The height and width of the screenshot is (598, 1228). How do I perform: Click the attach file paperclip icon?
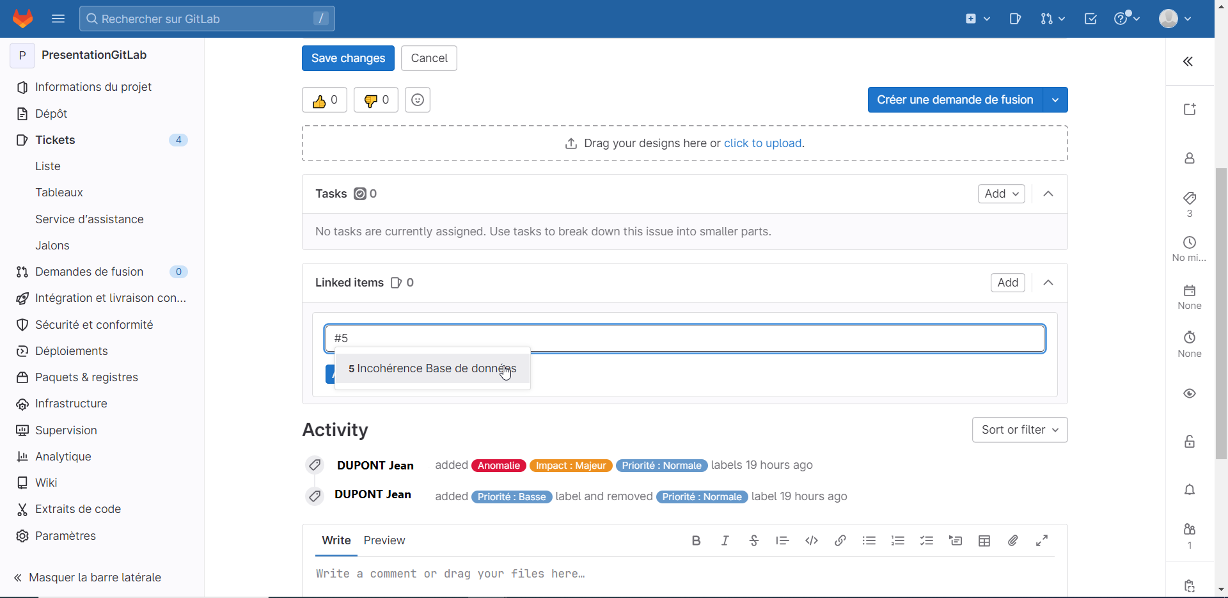[1013, 540]
